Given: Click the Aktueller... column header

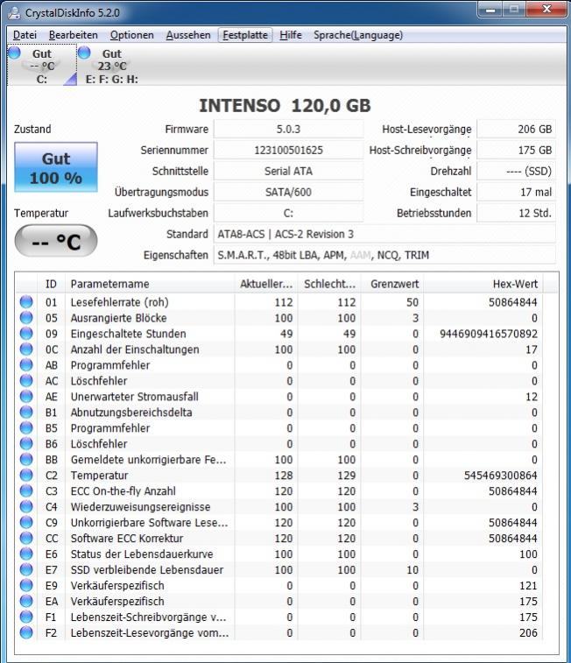Looking at the screenshot, I should (x=266, y=284).
